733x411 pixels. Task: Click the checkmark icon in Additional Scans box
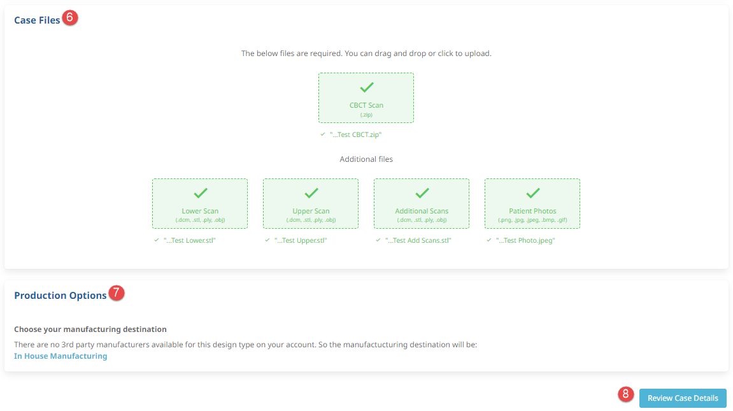[x=422, y=192]
